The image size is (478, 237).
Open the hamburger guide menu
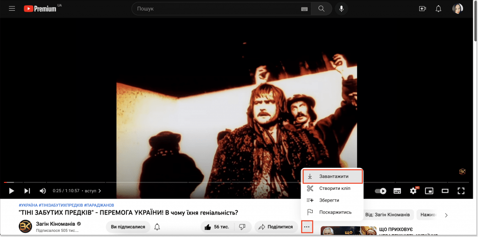12,8
